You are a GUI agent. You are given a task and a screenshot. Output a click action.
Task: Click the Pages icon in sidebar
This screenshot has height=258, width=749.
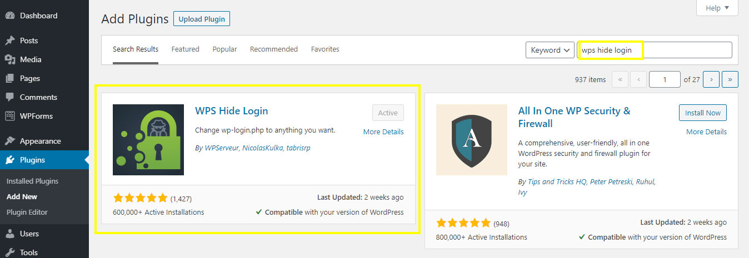tap(9, 78)
